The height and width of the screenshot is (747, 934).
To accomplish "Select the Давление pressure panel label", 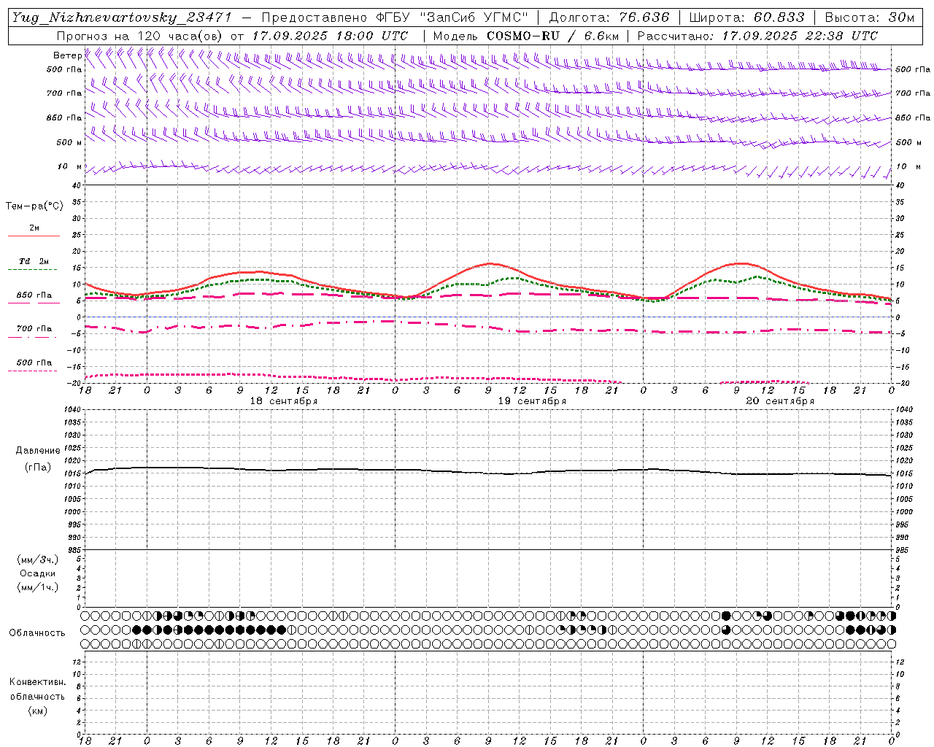I will [x=38, y=451].
